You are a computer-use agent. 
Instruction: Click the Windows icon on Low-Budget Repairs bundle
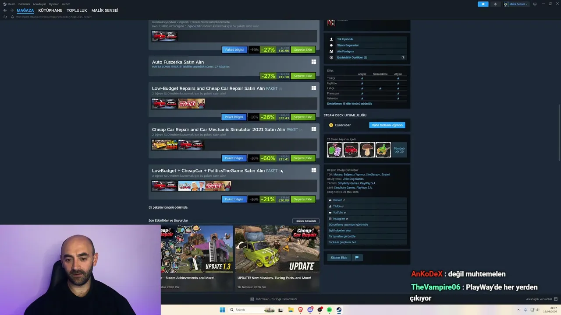coord(314,88)
